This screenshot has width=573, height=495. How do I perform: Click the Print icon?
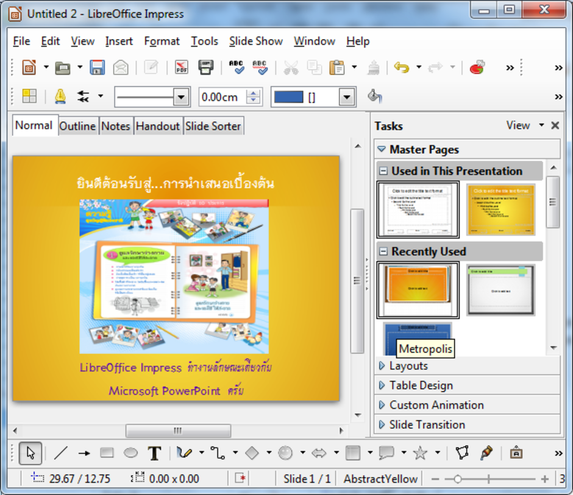206,68
